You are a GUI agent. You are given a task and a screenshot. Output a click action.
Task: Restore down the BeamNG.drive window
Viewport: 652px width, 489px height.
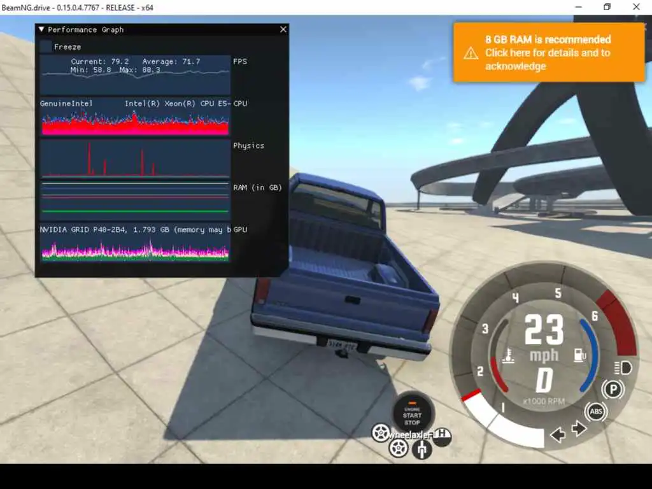coord(607,7)
